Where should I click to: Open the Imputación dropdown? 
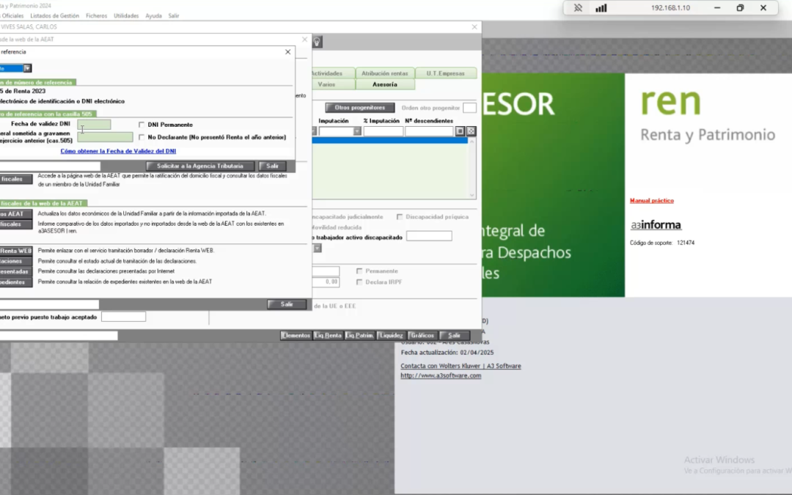point(357,131)
